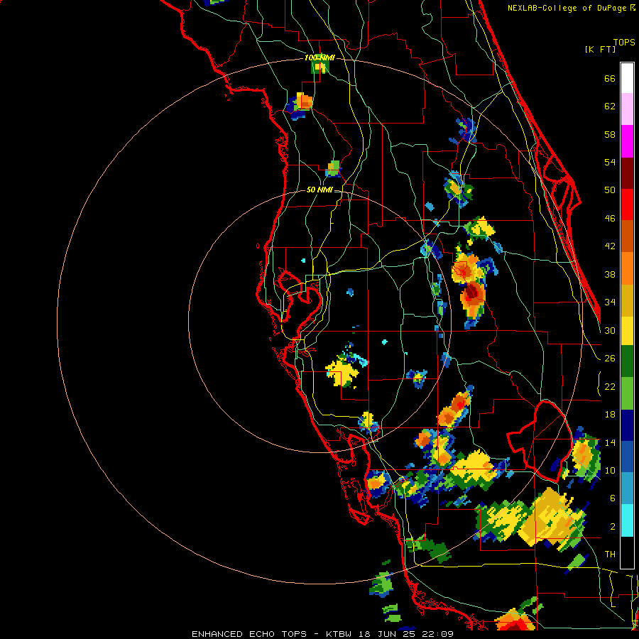Screen dimensions: 639x639
Task: Select the 2 legend scale value
Action: coord(613,527)
